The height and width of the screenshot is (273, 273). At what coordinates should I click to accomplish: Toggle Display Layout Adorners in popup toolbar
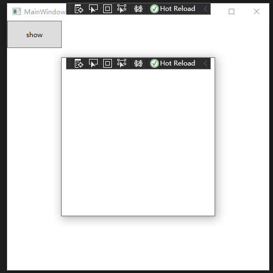click(108, 63)
